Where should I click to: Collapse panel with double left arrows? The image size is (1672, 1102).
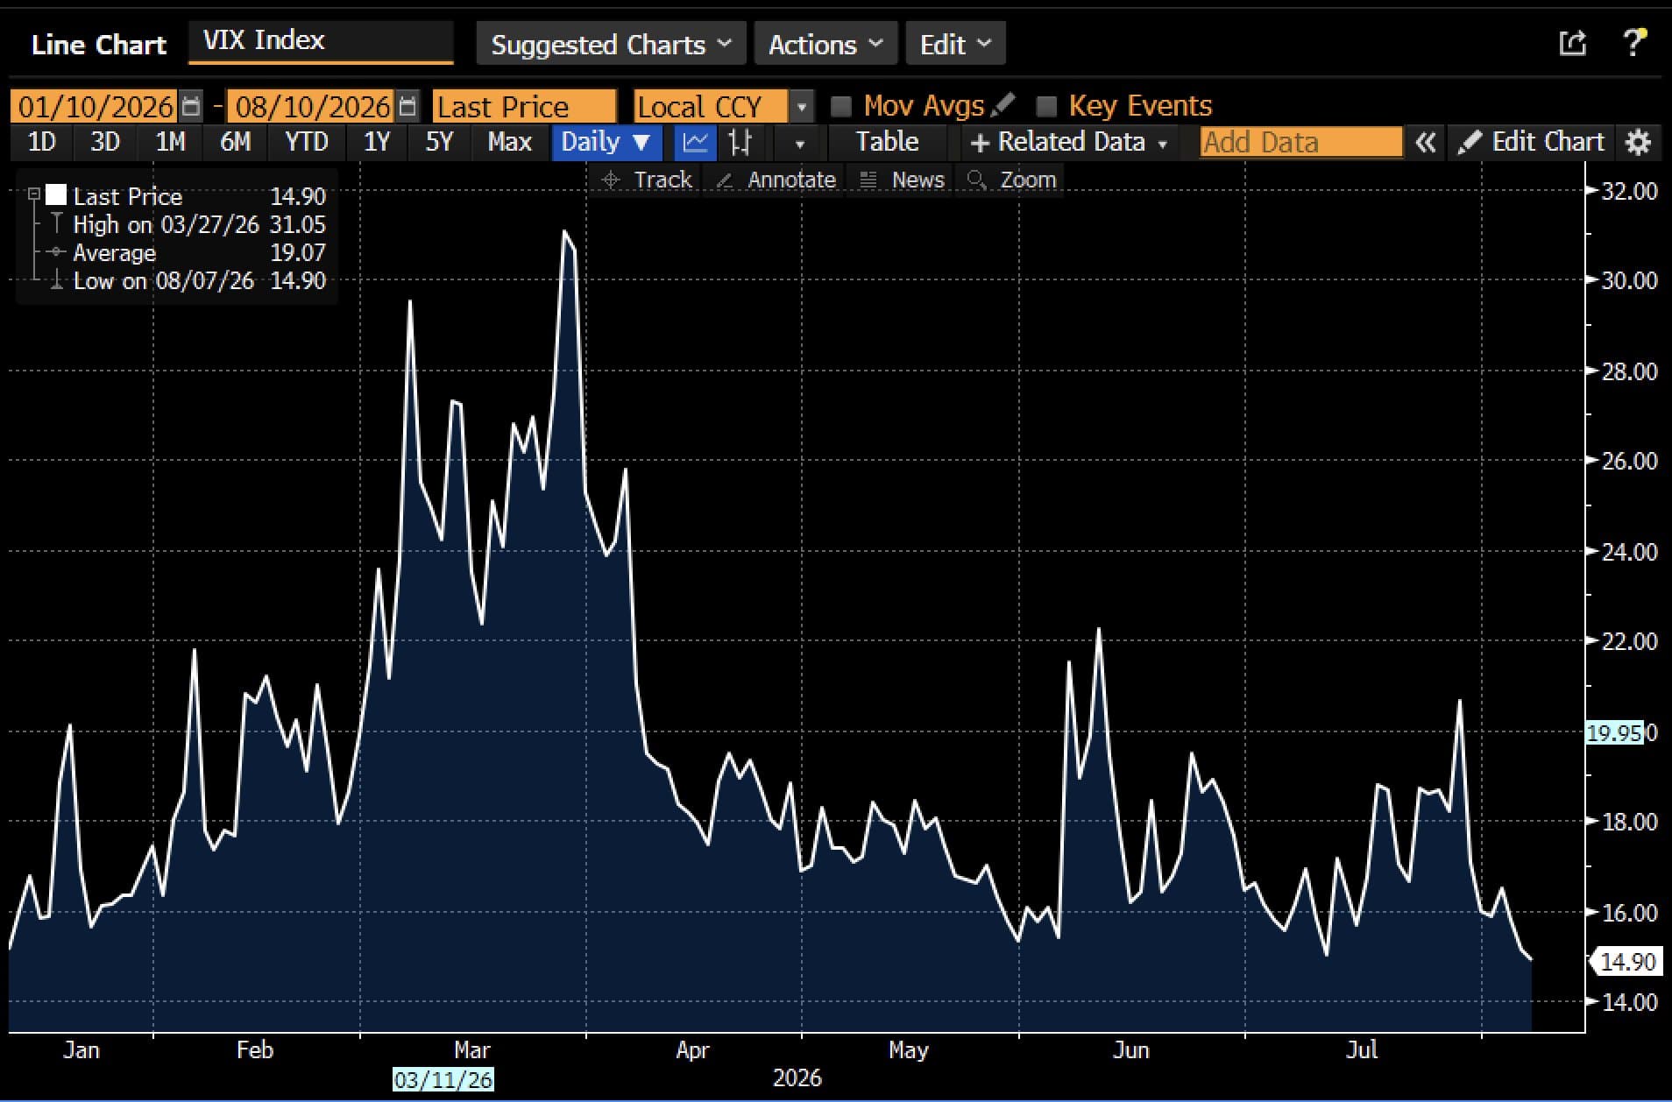click(1426, 143)
